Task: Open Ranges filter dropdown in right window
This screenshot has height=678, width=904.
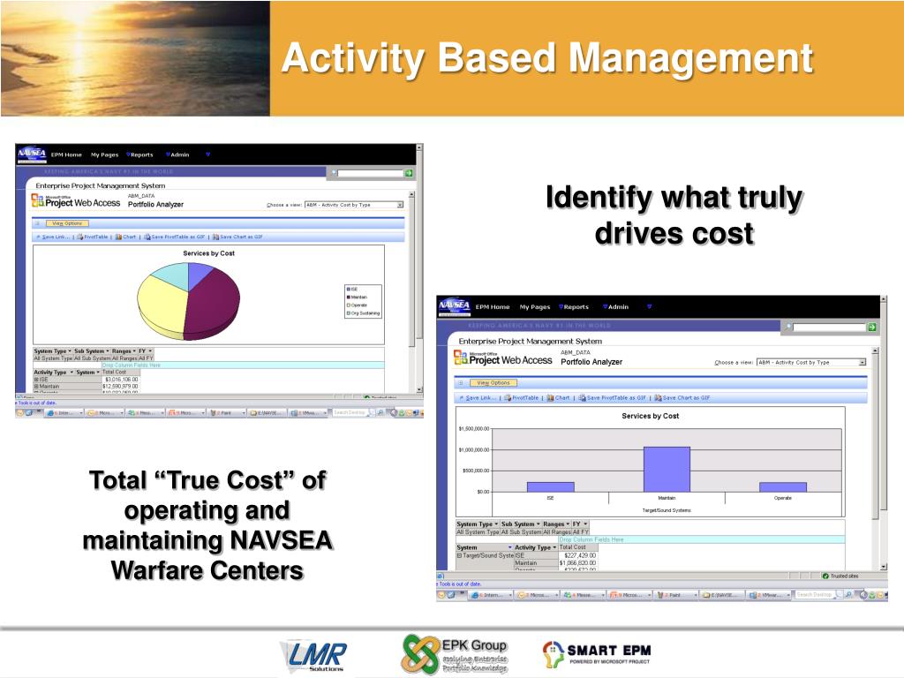Action: tap(568, 524)
